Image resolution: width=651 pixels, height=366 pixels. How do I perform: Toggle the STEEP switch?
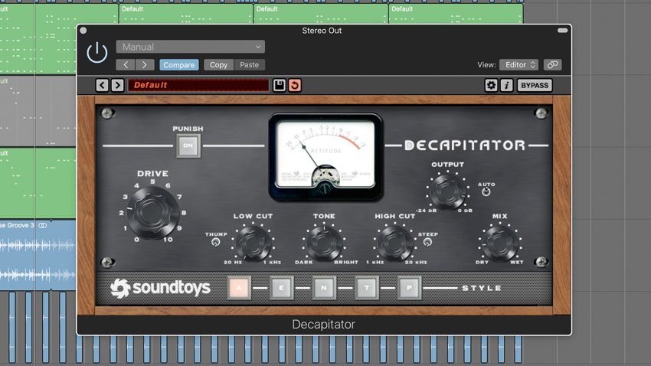pos(427,242)
